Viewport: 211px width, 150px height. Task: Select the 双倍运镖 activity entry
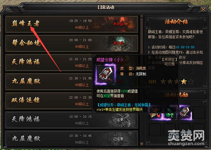[49, 100]
